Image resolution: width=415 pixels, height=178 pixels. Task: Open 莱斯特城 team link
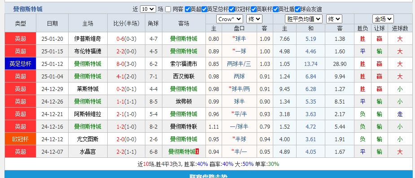click(x=87, y=89)
